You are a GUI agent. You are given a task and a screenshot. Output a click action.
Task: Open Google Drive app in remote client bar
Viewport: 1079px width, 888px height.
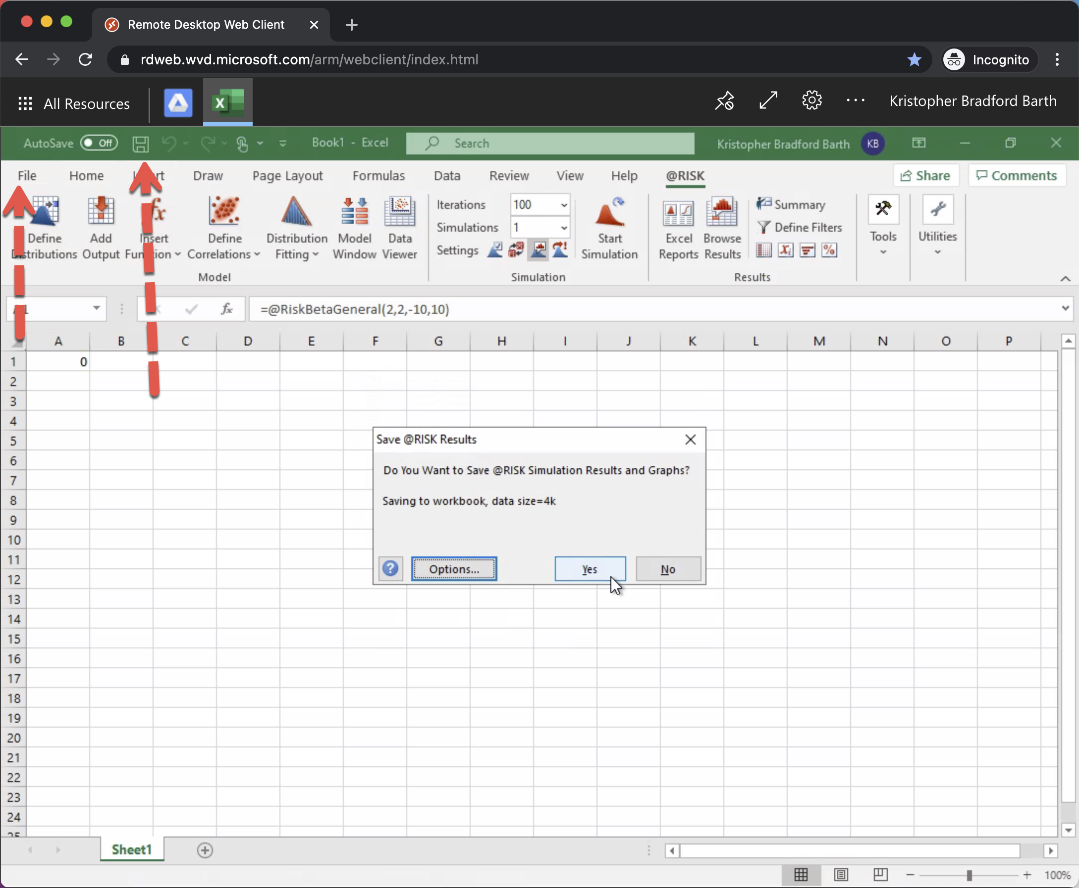pyautogui.click(x=178, y=103)
